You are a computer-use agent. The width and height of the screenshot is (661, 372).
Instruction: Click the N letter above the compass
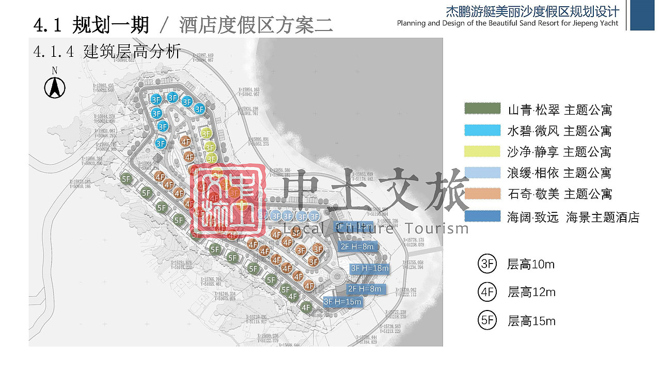54,70
